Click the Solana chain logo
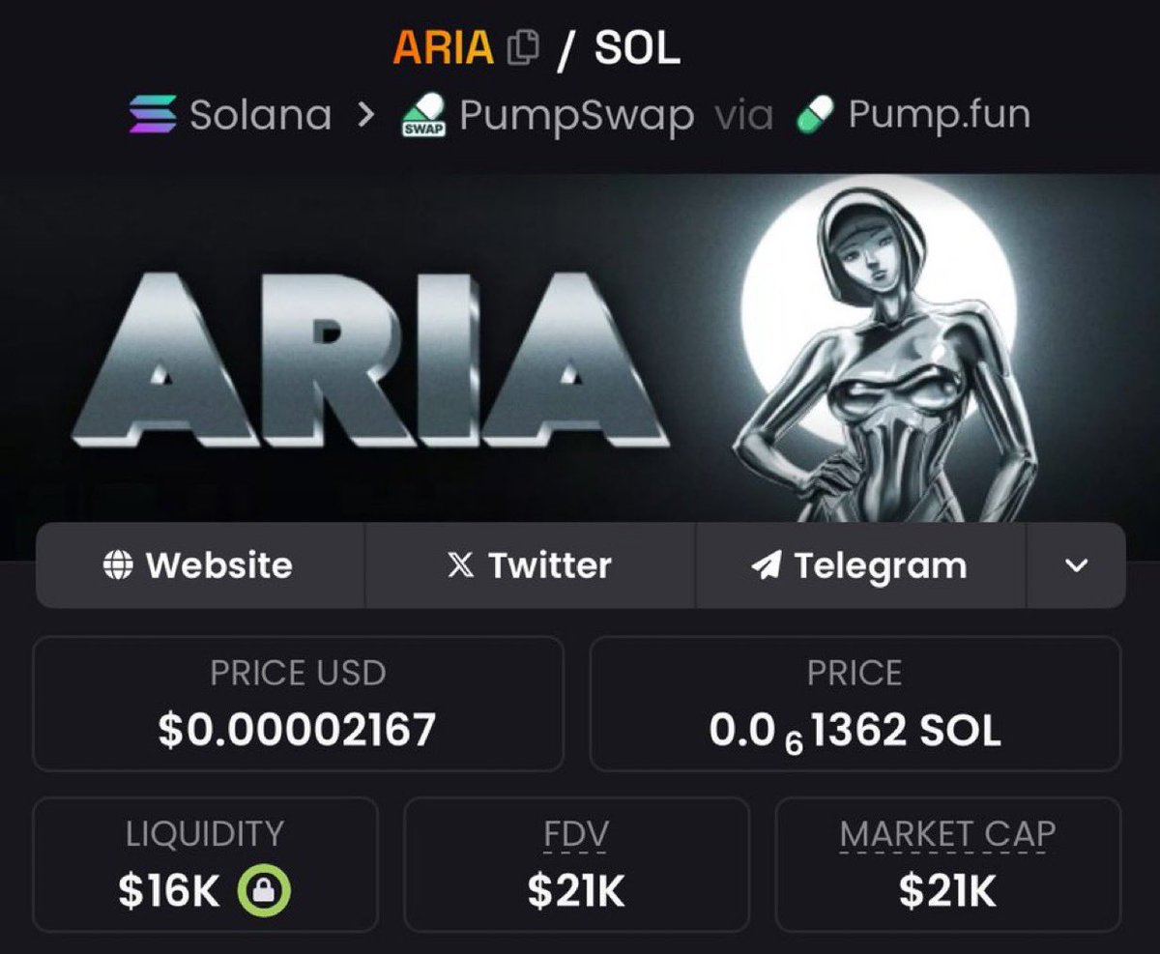1160x954 pixels. (153, 115)
